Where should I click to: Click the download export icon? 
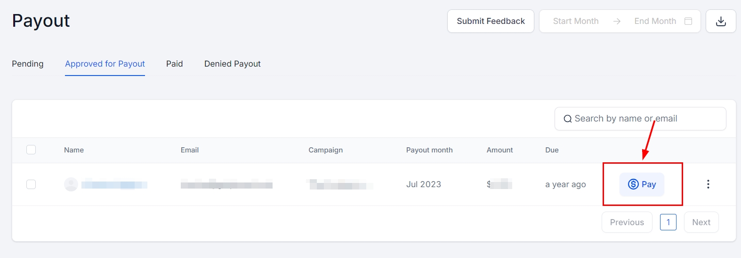click(721, 21)
